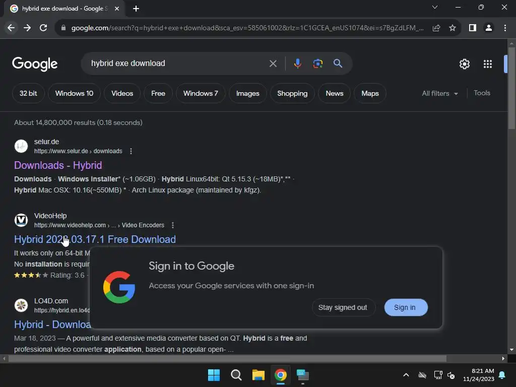The image size is (516, 387).
Task: Open the Chrome profile avatar menu
Action: click(x=489, y=28)
